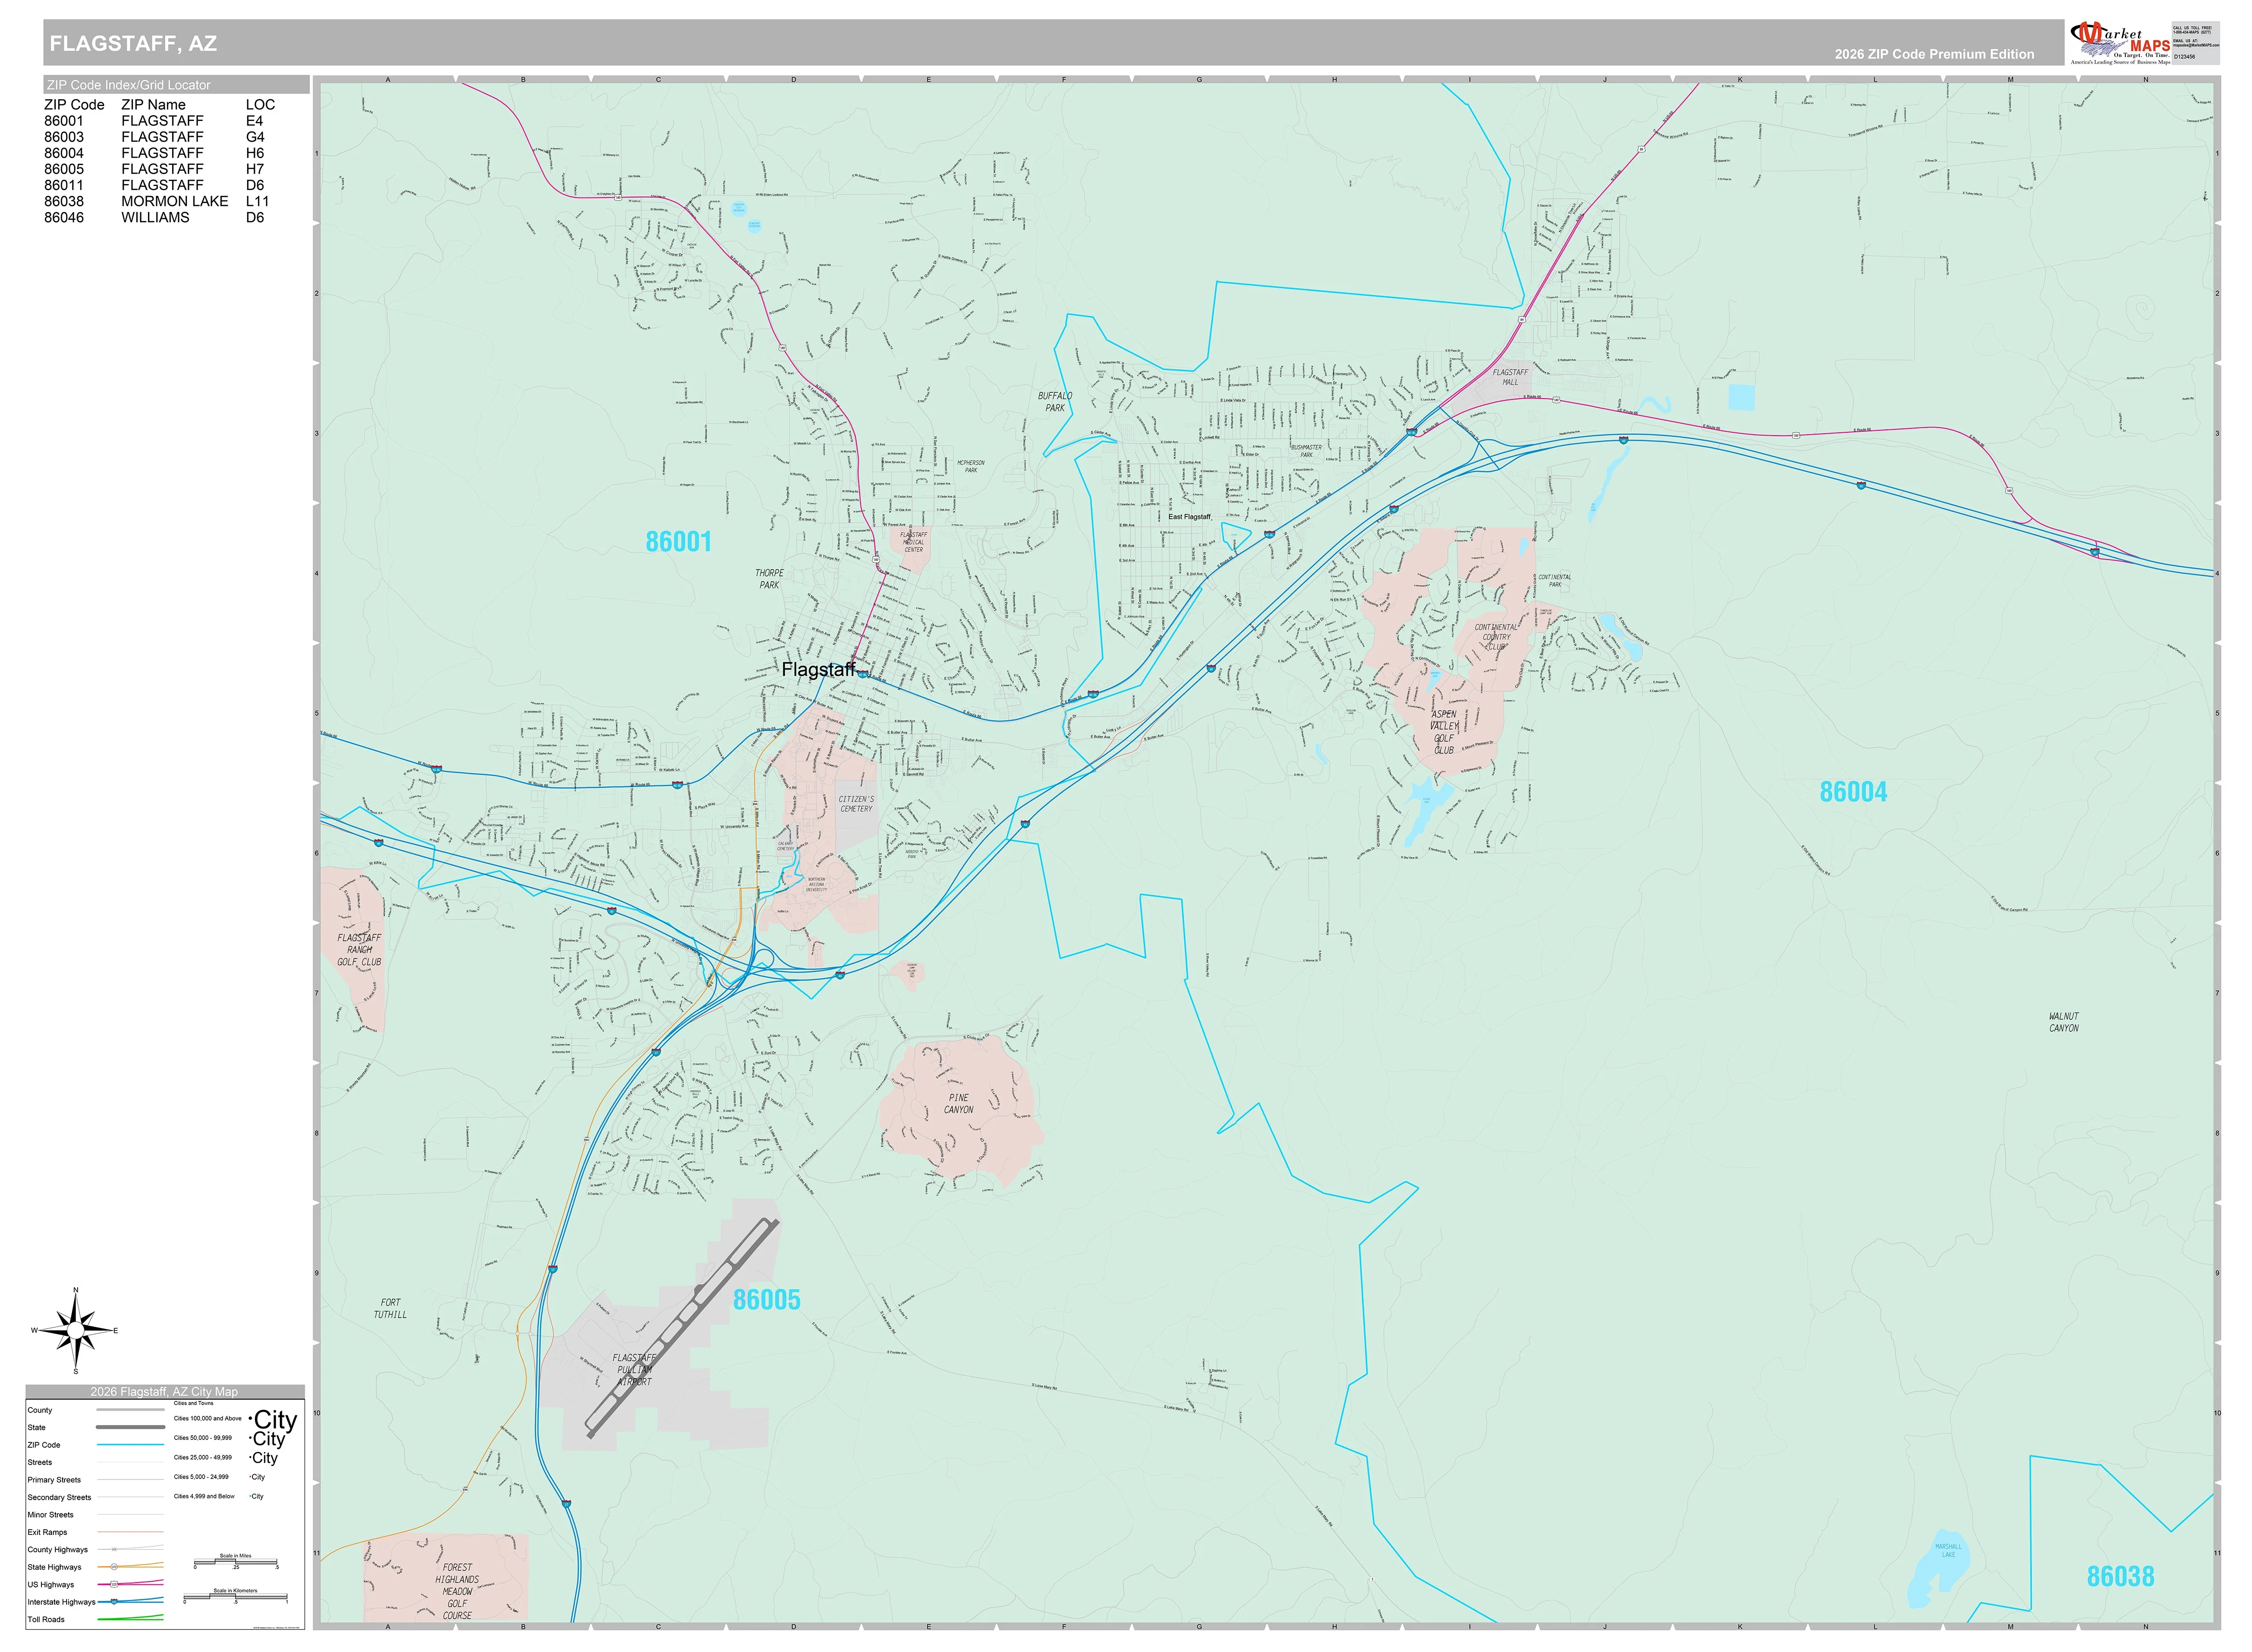The image size is (2252, 1652).
Task: Click "2026 ZIP Code Premium Edition" text
Action: pyautogui.click(x=1934, y=54)
